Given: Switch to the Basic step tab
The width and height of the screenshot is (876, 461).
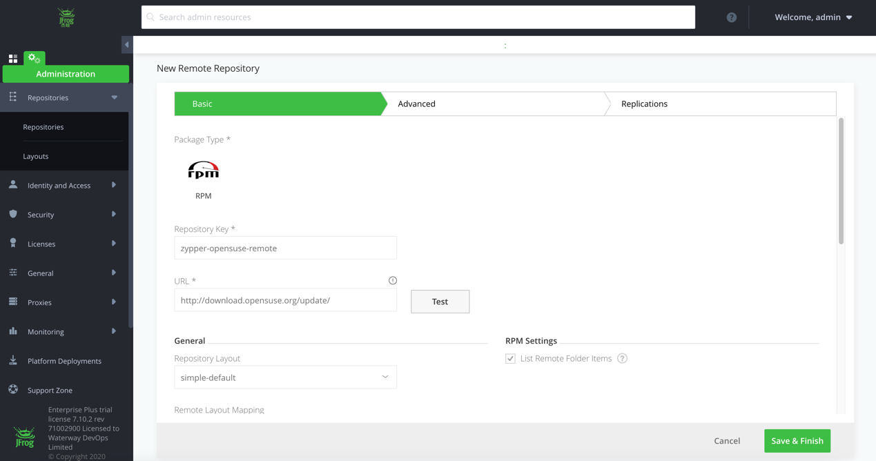Looking at the screenshot, I should [x=278, y=104].
